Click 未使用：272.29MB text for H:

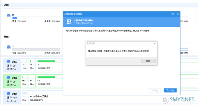[52, 21]
